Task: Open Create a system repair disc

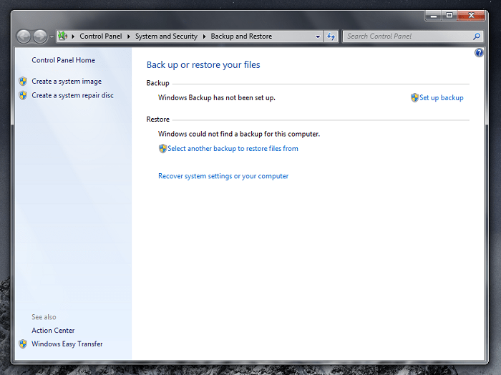Action: pyautogui.click(x=72, y=95)
